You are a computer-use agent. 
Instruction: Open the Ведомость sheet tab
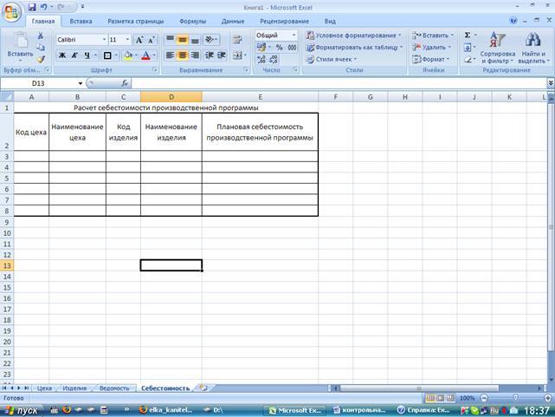point(114,388)
